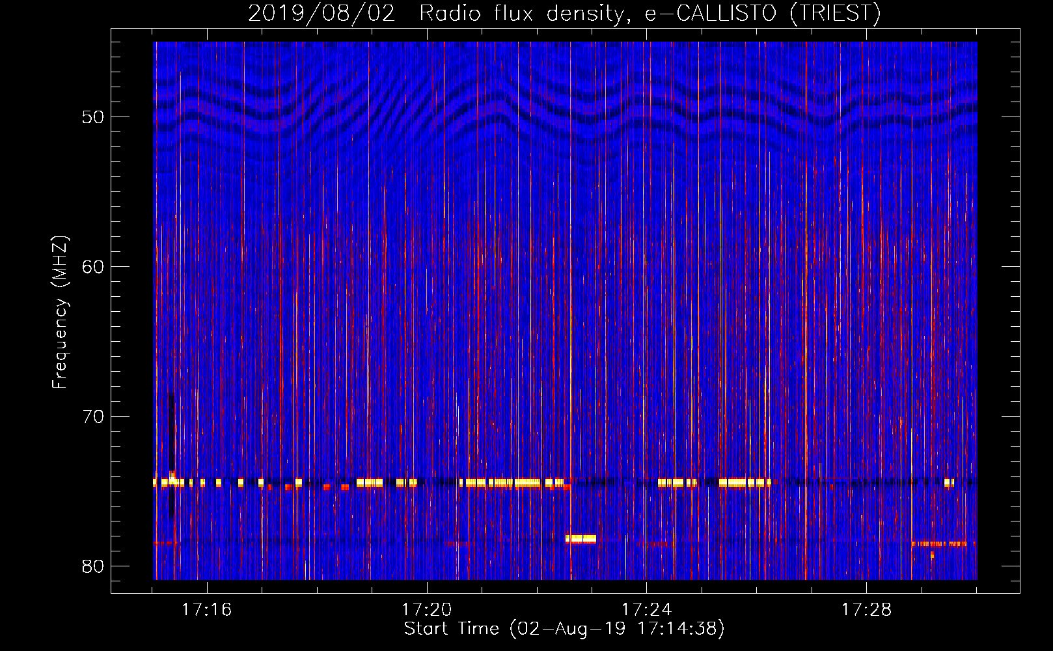Click the plot title text e-CALLISTO (TRIEST)
Screen dimensions: 1053x651
[x=763, y=13]
